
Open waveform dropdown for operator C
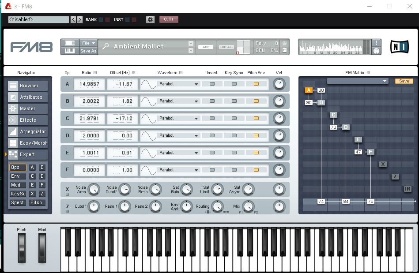point(178,118)
